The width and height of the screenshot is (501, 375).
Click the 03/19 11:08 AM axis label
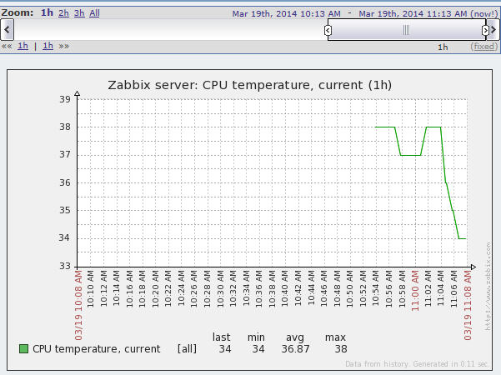(x=468, y=305)
